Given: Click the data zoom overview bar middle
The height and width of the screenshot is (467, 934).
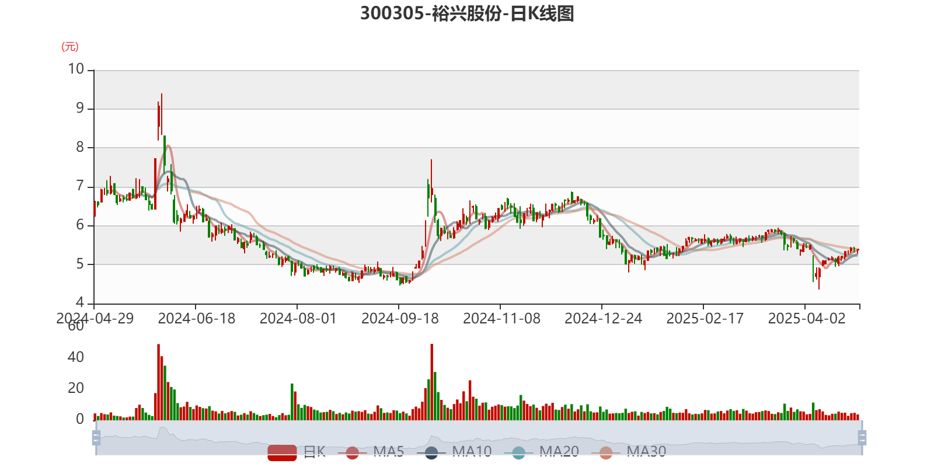Looking at the screenshot, I should pyautogui.click(x=479, y=437).
